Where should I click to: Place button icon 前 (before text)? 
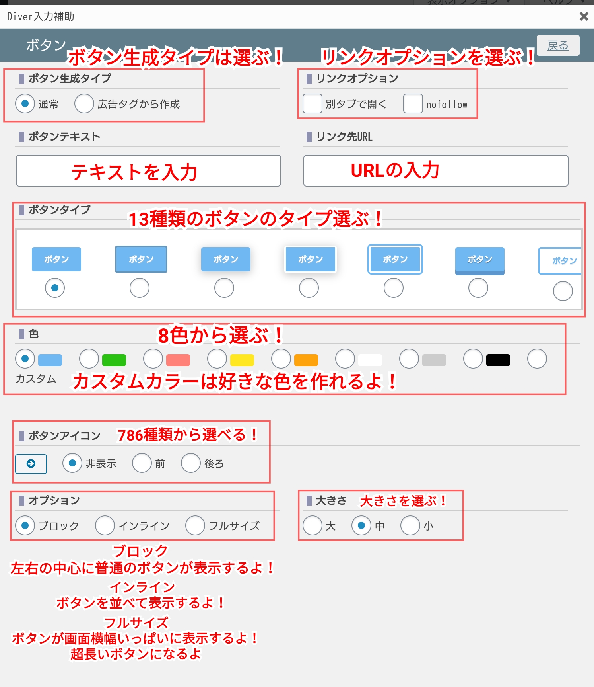pyautogui.click(x=142, y=463)
